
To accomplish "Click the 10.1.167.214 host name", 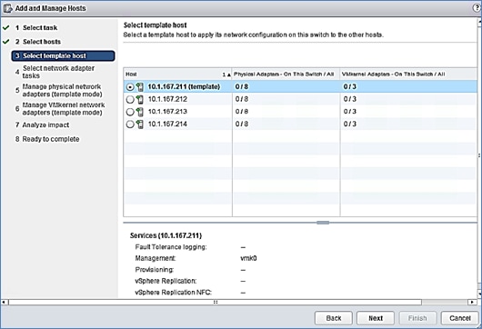I will [x=167, y=125].
